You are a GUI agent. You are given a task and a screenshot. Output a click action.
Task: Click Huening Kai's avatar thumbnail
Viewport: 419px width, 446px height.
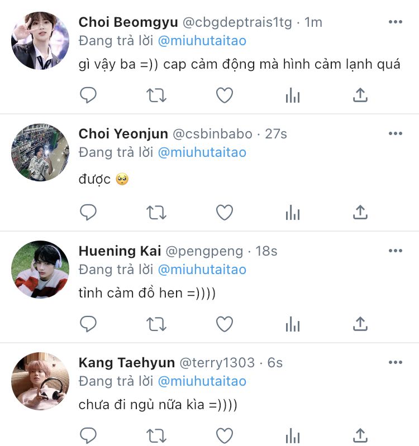[x=40, y=270]
